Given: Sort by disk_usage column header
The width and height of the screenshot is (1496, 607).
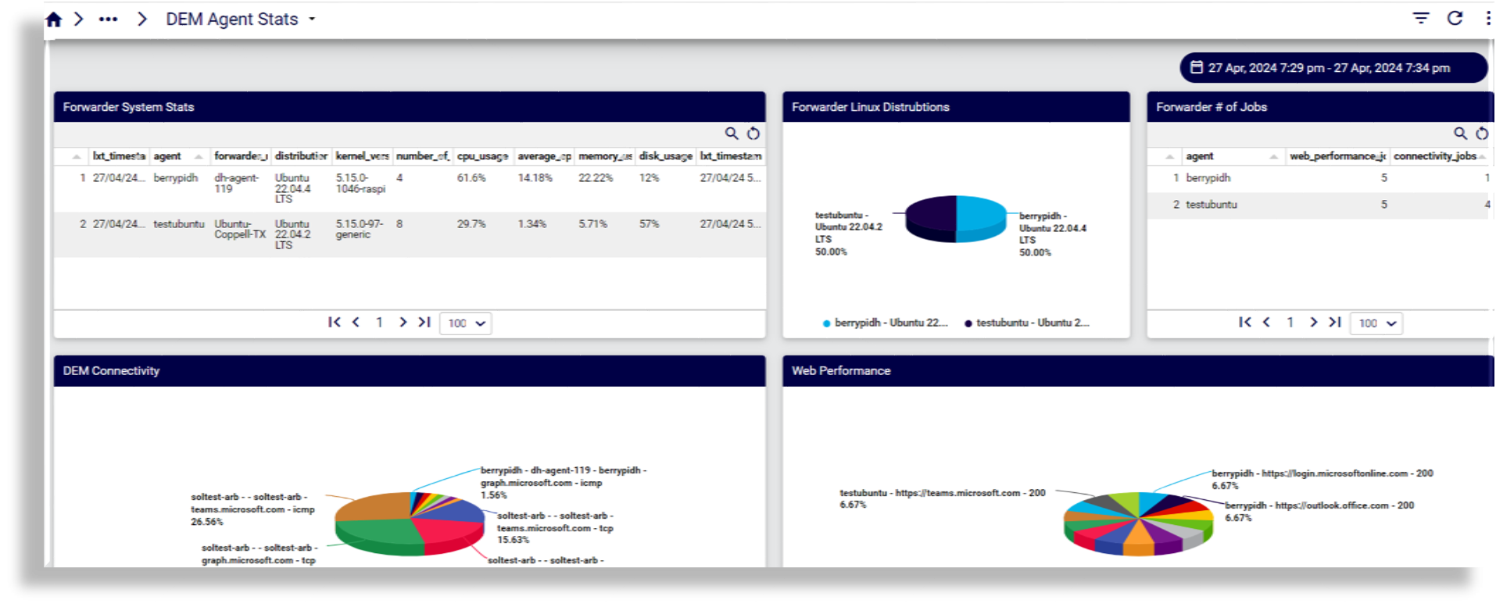Looking at the screenshot, I should click(x=665, y=156).
